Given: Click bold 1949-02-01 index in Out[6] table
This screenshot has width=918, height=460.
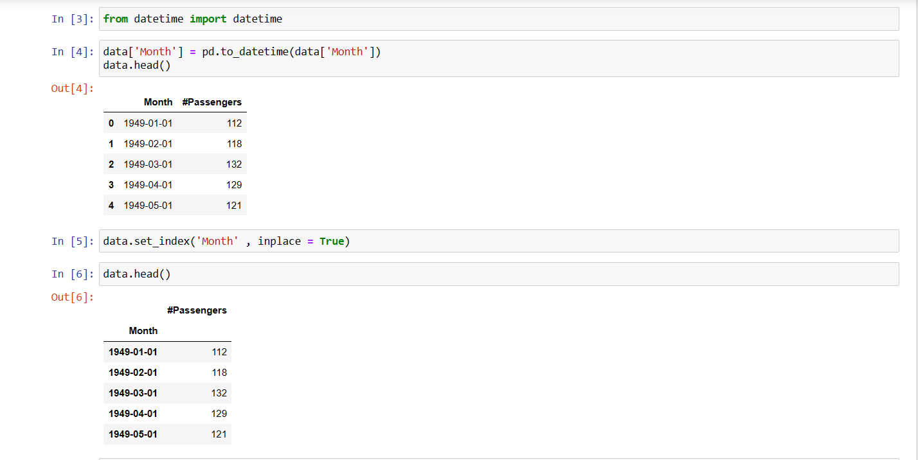Looking at the screenshot, I should click(x=133, y=373).
